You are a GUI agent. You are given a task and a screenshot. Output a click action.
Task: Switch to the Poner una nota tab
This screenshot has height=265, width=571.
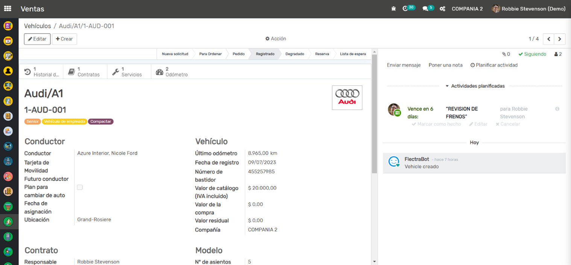[445, 65]
